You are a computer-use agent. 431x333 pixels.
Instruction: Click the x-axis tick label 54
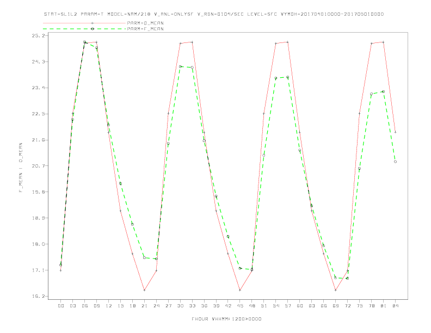tap(276, 306)
